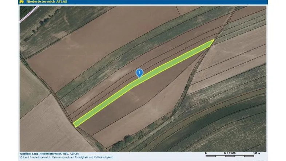The width and height of the screenshot is (286, 161).
Task: Click the M 1:2.000 scale label
Action: 231,153
